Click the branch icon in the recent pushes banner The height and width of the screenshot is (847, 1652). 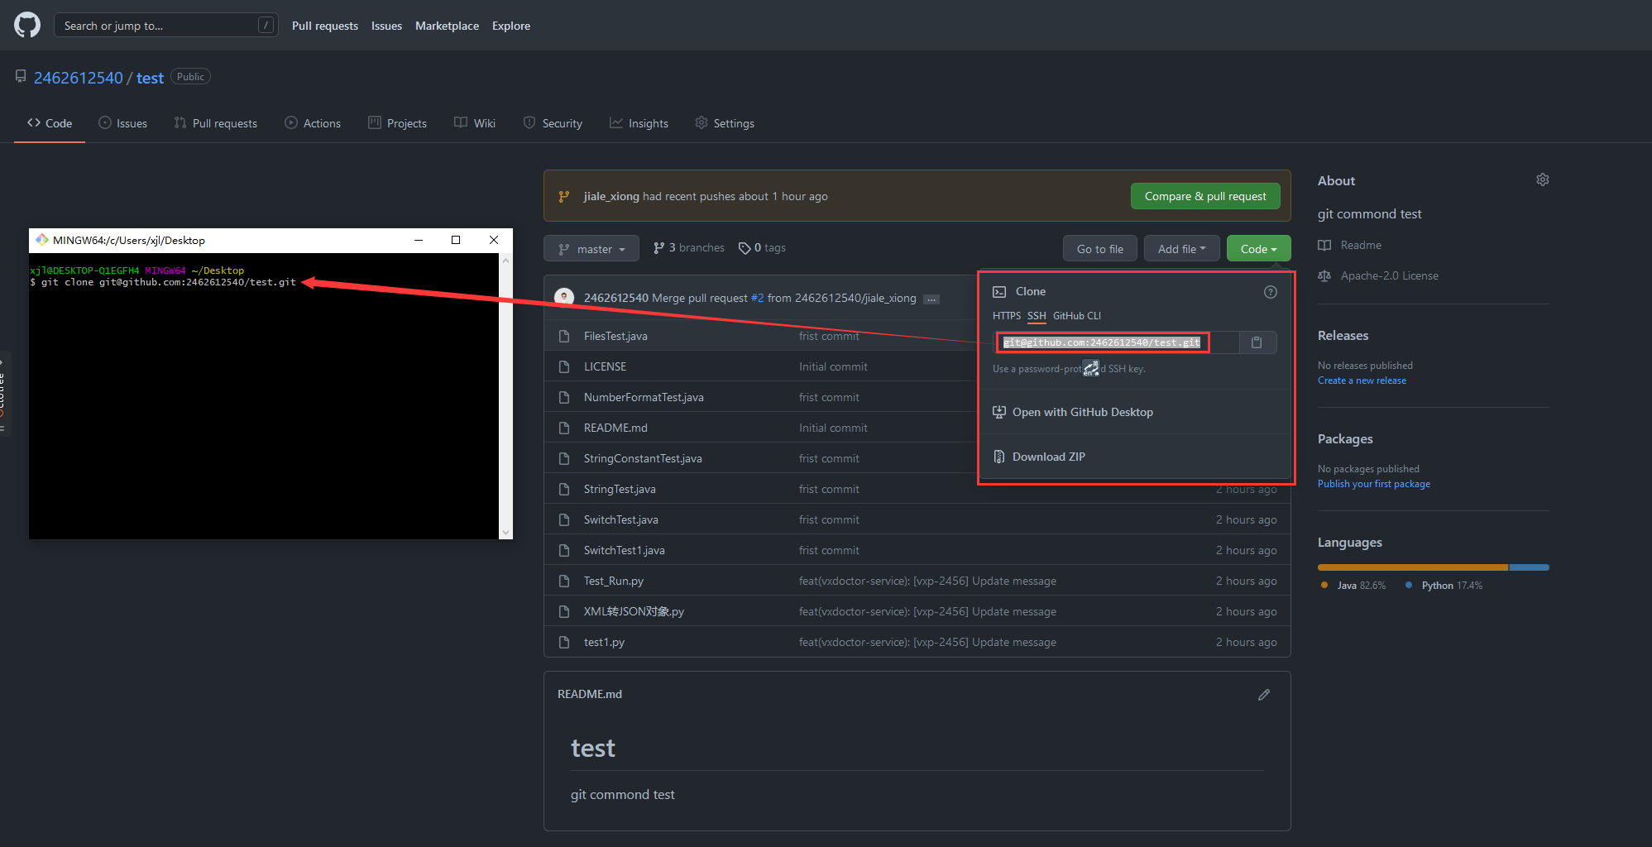[x=564, y=196]
